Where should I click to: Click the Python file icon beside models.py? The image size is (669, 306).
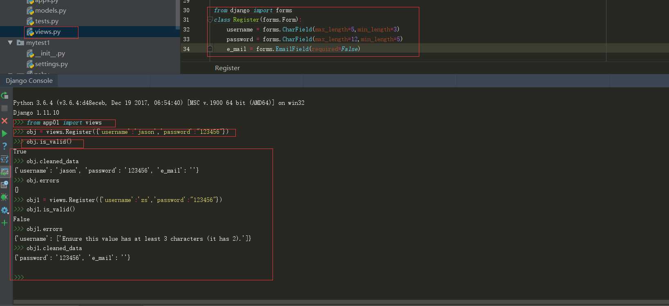tap(30, 11)
